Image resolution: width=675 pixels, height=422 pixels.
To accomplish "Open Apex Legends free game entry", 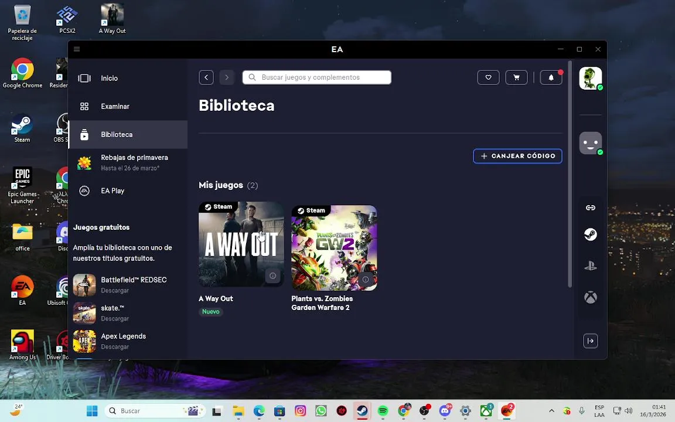I will 123,336.
